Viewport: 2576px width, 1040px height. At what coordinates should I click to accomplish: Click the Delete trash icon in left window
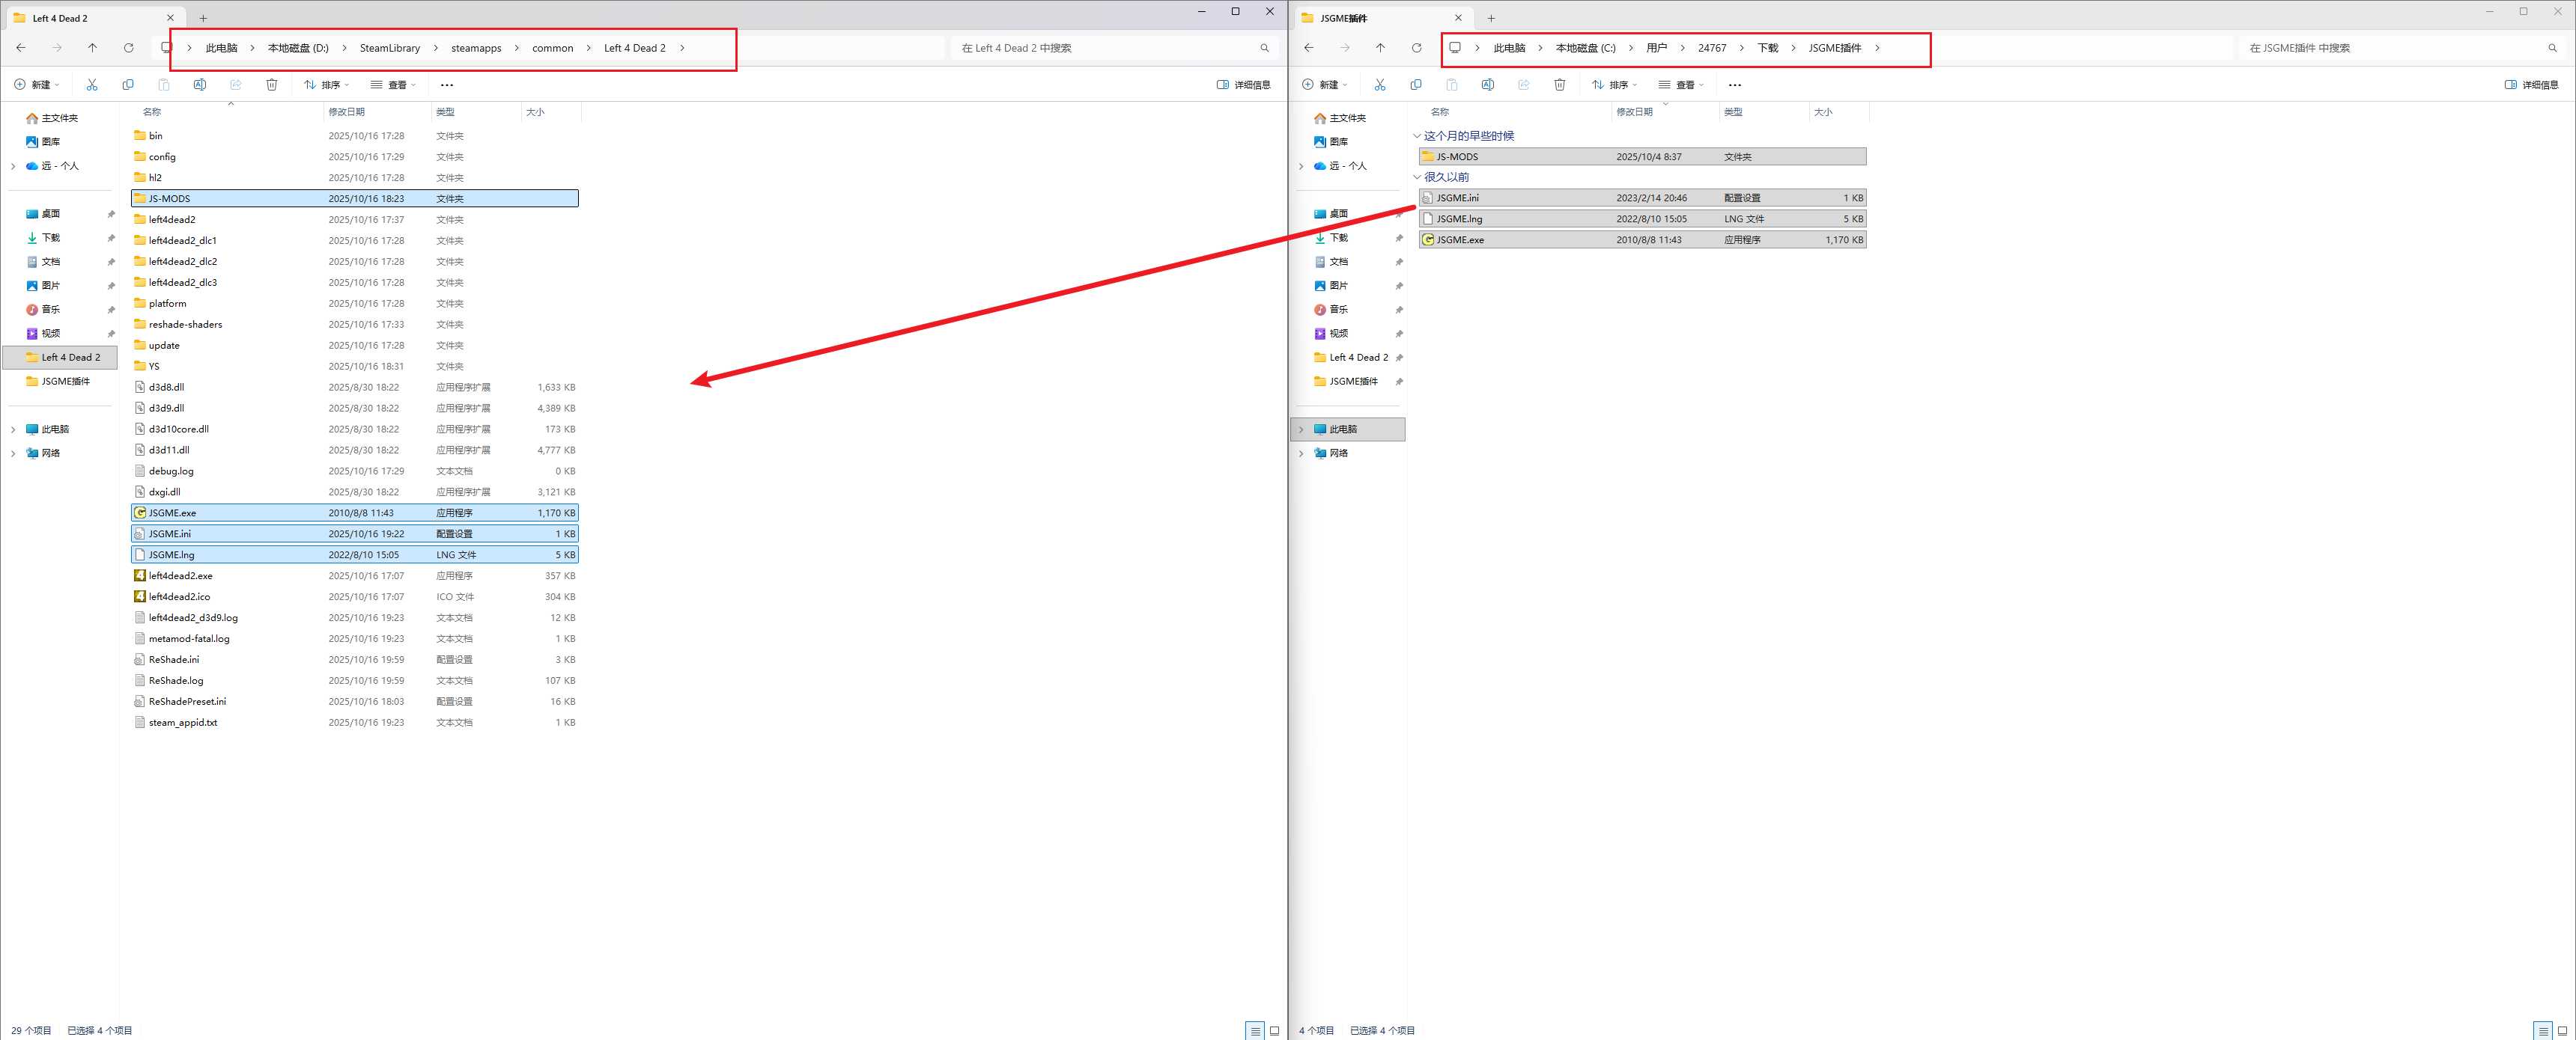(272, 85)
